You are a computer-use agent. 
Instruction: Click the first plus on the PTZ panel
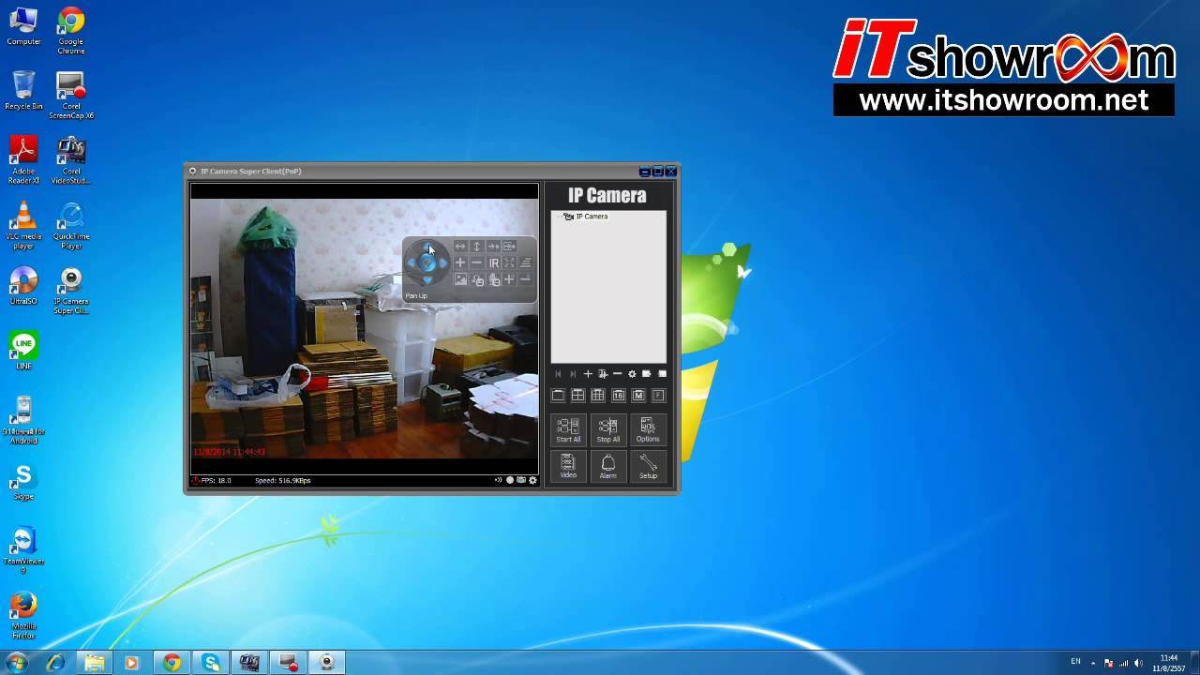click(460, 262)
